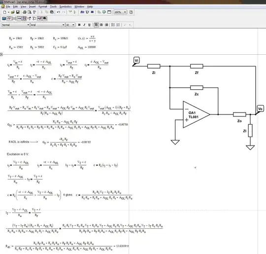This screenshot has height=254, width=266.
Task: Toggle Bold text formatting
Action: tap(79, 25)
